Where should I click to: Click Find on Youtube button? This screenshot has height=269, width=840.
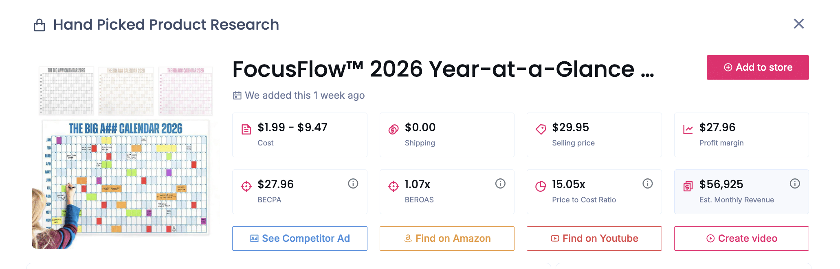tap(594, 239)
